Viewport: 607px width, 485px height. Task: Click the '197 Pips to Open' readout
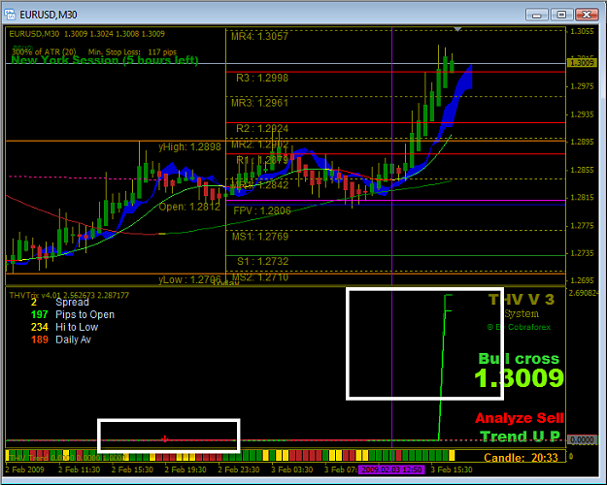(73, 315)
